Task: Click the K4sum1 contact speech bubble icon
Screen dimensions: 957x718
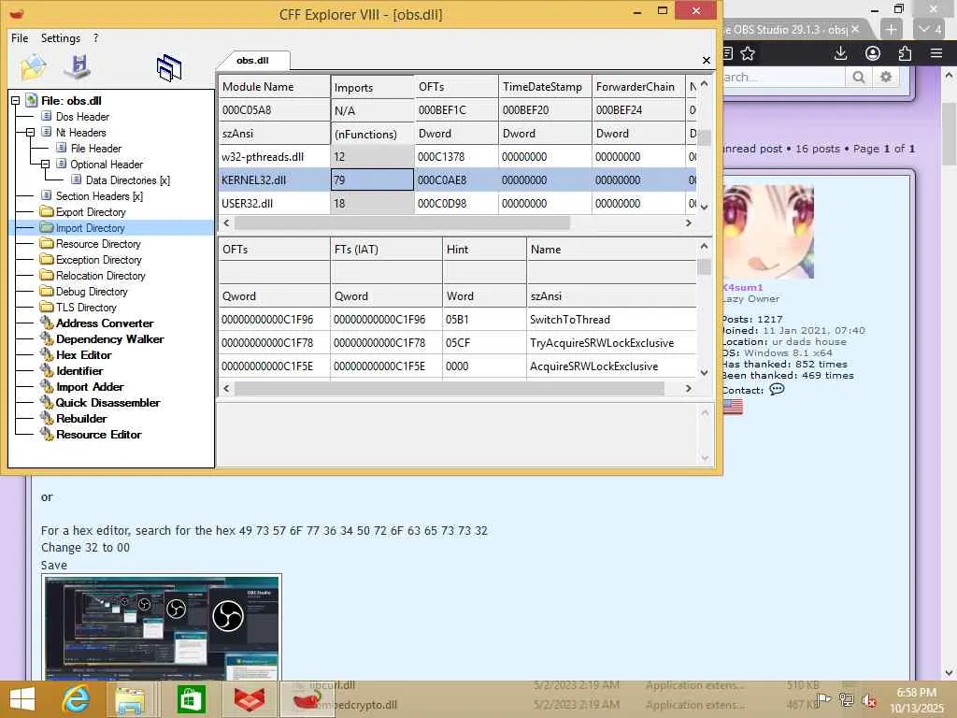Action: click(777, 390)
